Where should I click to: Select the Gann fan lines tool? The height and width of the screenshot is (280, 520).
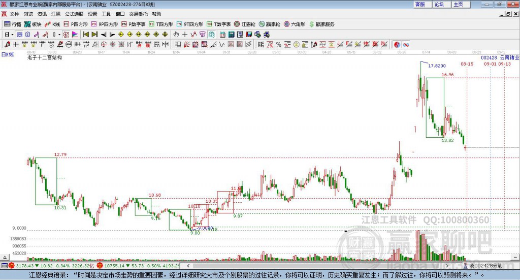[187, 44]
